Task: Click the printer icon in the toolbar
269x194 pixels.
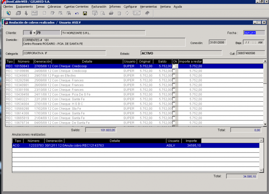Action: click(111, 13)
